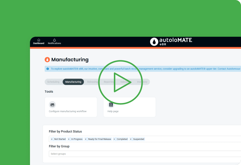This screenshot has width=241, height=165.
Task: Remove the Suspended status filter chip
Action: click(131, 139)
